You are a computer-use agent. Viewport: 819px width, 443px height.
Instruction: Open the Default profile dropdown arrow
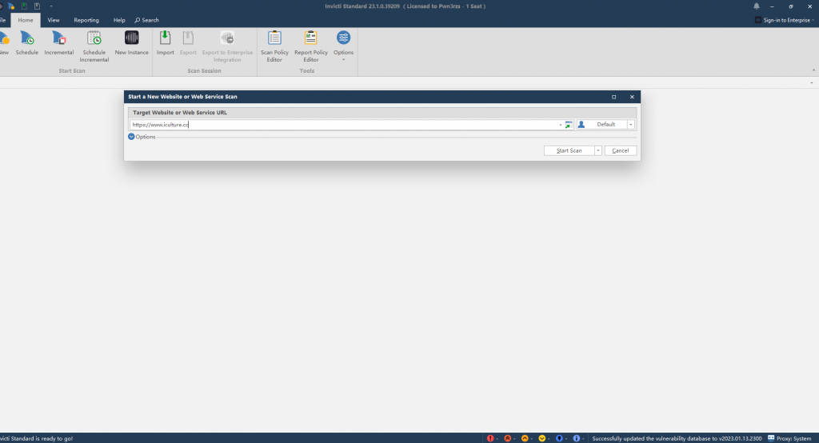[630, 124]
